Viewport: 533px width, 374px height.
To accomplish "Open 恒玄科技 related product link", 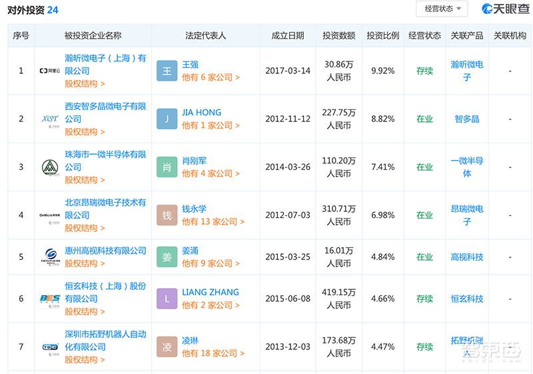I will 467,299.
